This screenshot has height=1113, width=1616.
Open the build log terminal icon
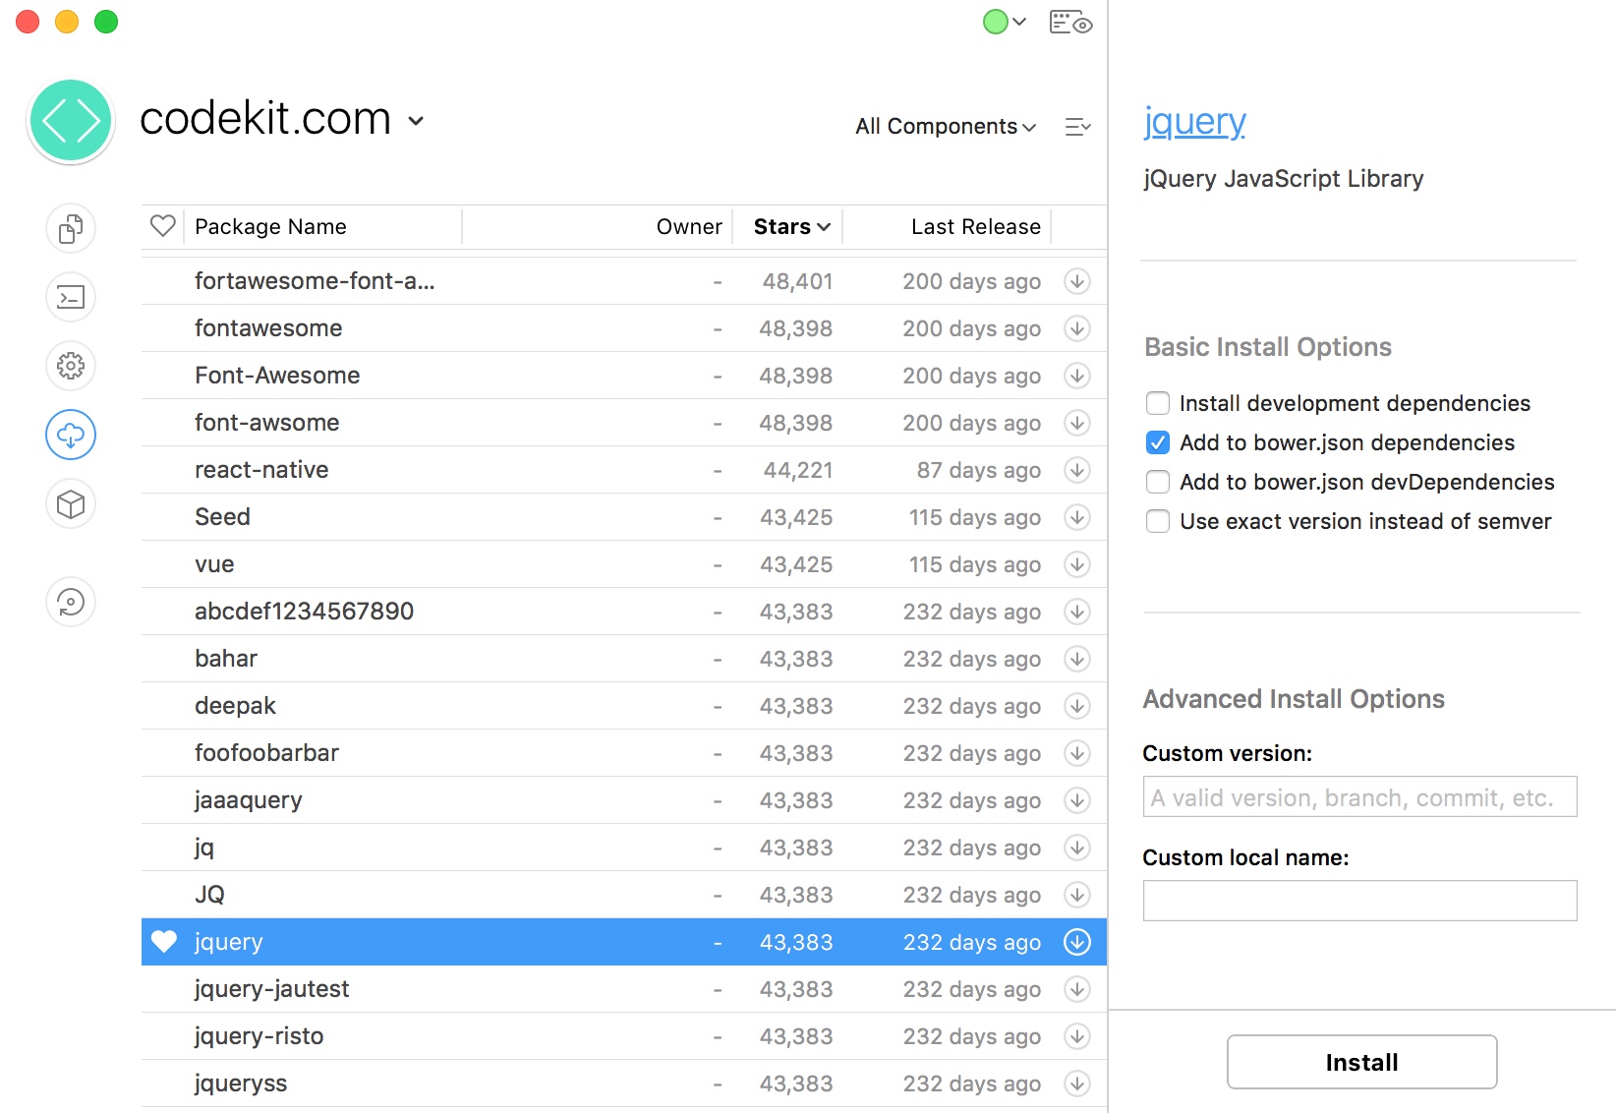71,297
